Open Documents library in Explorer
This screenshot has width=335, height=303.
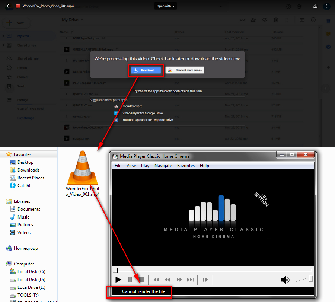pyautogui.click(x=29, y=209)
